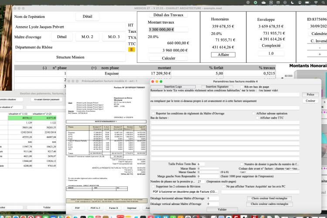Click the first Bas de facture text line

225,123
